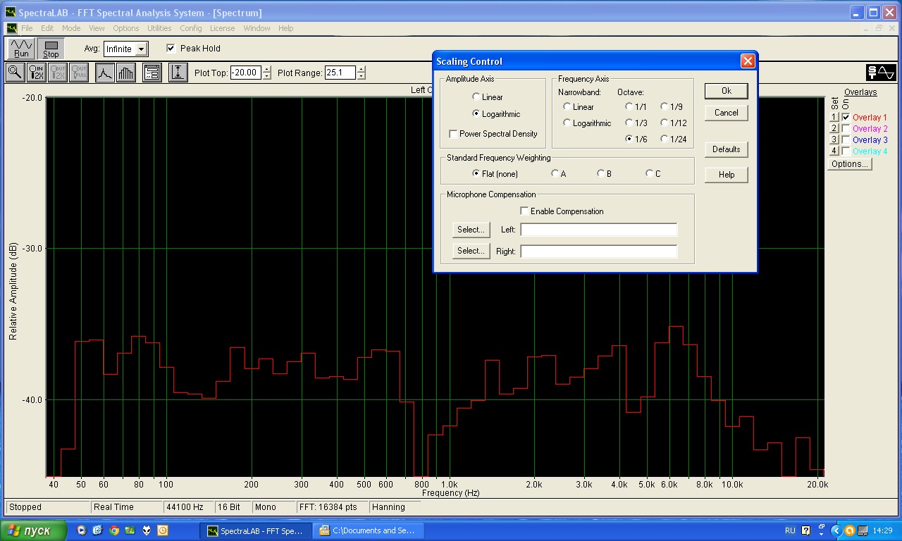Image resolution: width=902 pixels, height=541 pixels.
Task: Increase Plot Top with the up arrow
Action: pos(266,69)
